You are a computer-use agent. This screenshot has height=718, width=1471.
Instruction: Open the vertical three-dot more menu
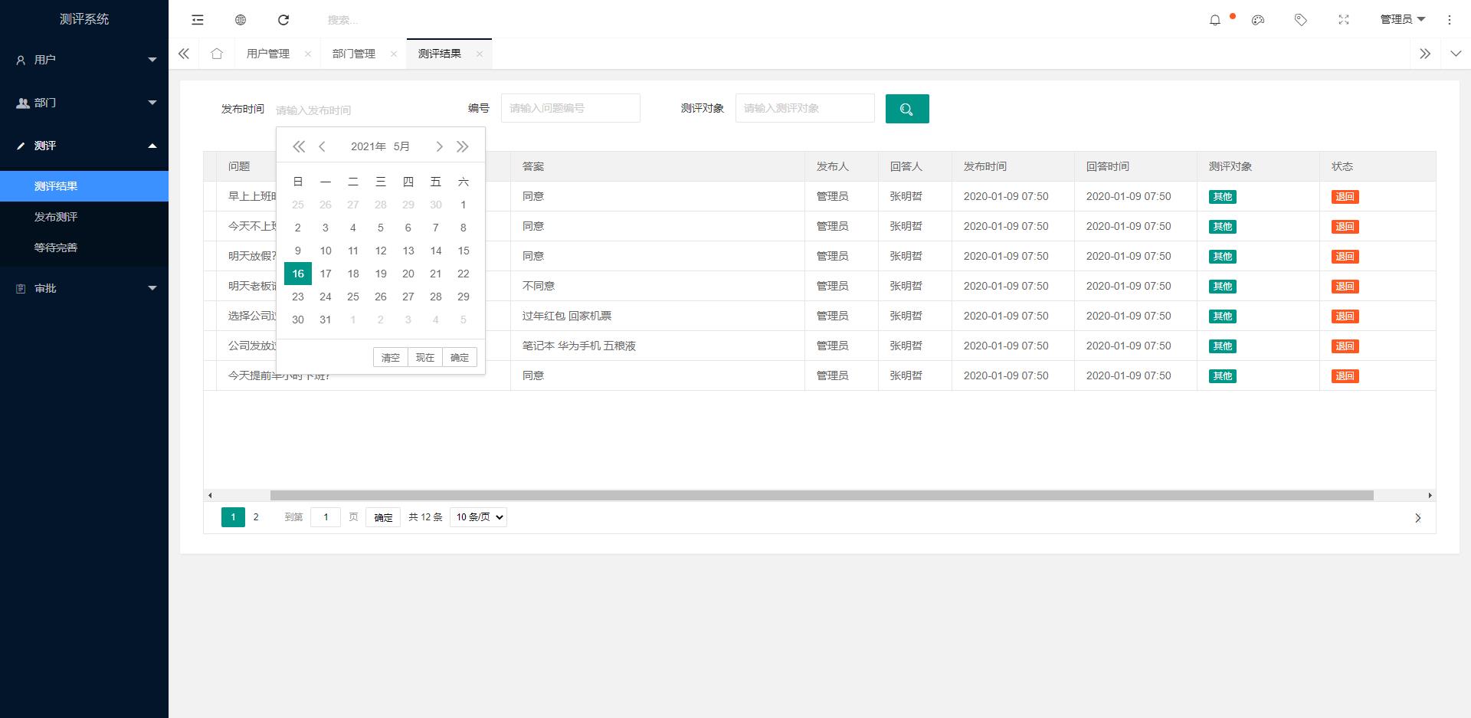point(1450,20)
